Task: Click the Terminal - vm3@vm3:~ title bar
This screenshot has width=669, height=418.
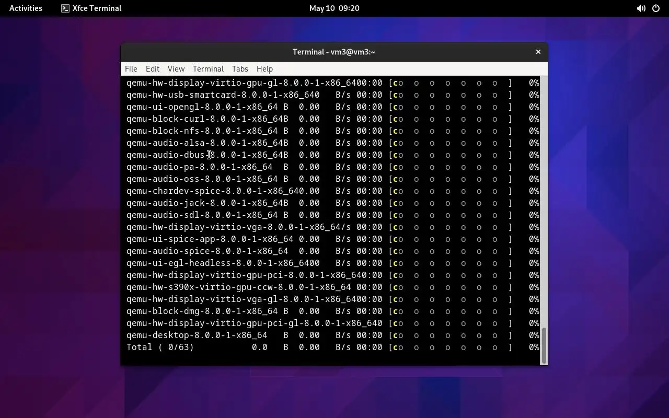Action: coord(334,52)
